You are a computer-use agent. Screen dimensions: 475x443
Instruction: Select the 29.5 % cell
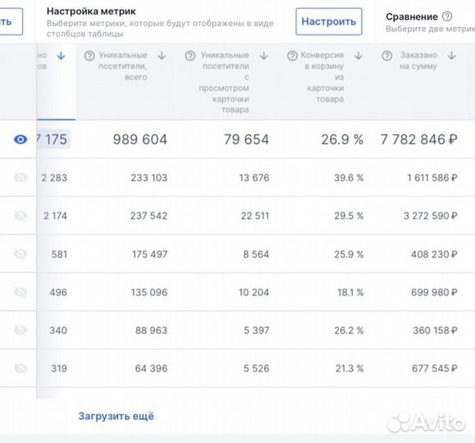(x=349, y=216)
